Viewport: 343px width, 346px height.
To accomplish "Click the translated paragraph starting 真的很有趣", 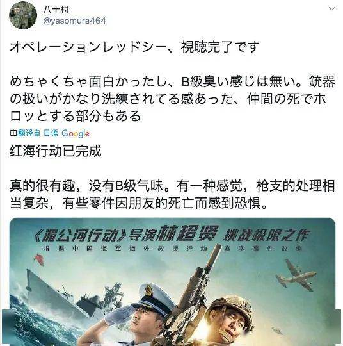I will (172, 194).
